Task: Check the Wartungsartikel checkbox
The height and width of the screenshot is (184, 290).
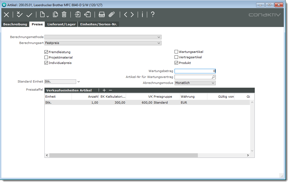Action: coord(176,52)
